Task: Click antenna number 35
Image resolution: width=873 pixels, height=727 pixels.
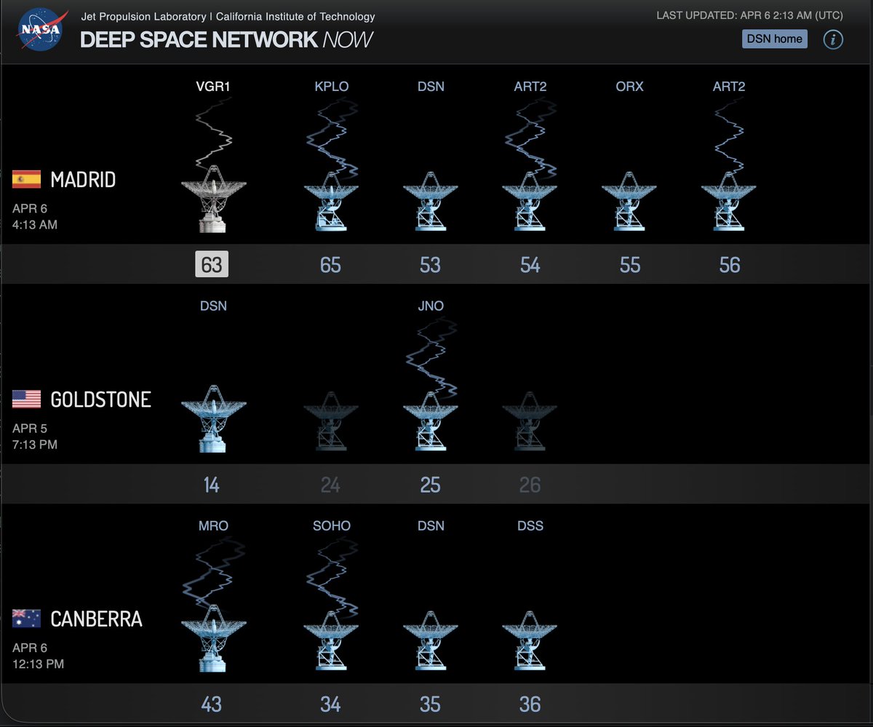Action: pyautogui.click(x=430, y=704)
